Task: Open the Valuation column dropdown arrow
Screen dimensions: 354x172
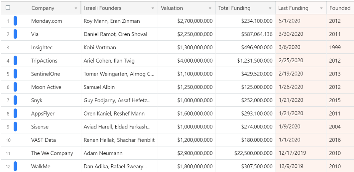Action: click(210, 8)
